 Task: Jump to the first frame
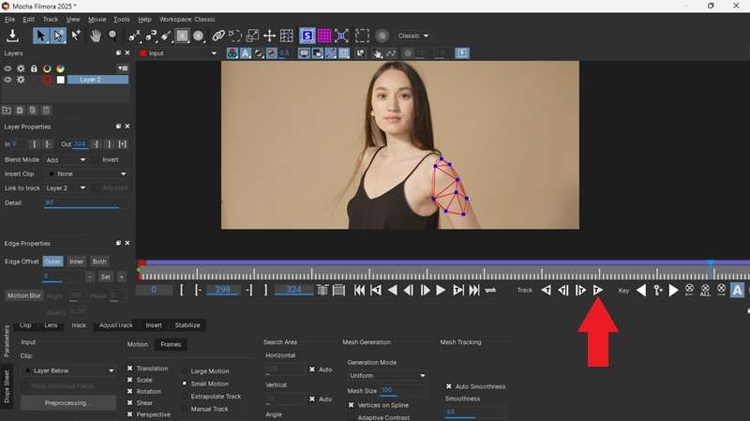coord(359,290)
